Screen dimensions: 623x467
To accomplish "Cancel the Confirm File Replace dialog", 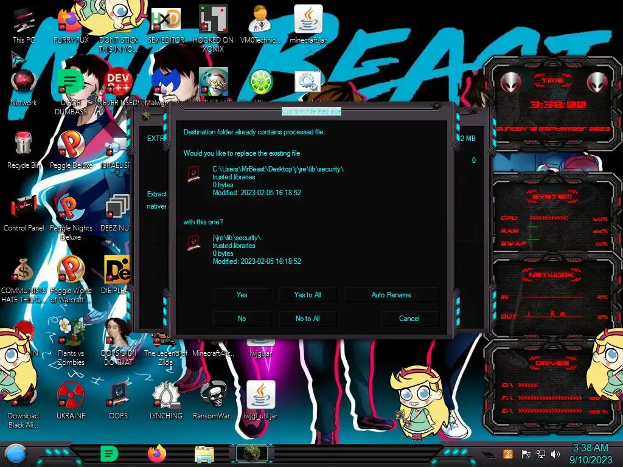I will (x=409, y=319).
